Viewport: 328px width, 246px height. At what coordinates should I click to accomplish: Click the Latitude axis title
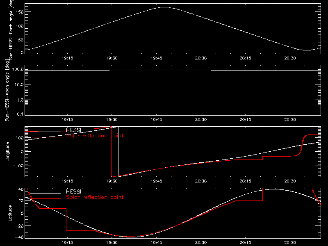click(10, 213)
